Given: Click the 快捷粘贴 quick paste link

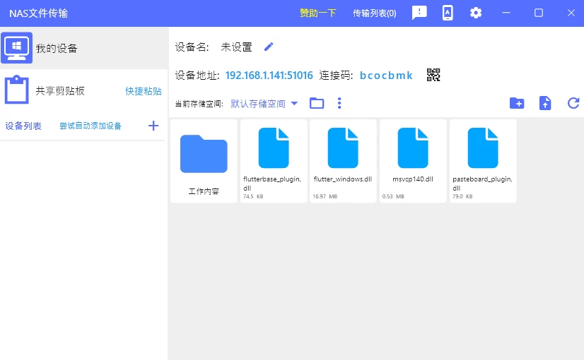Looking at the screenshot, I should [144, 91].
